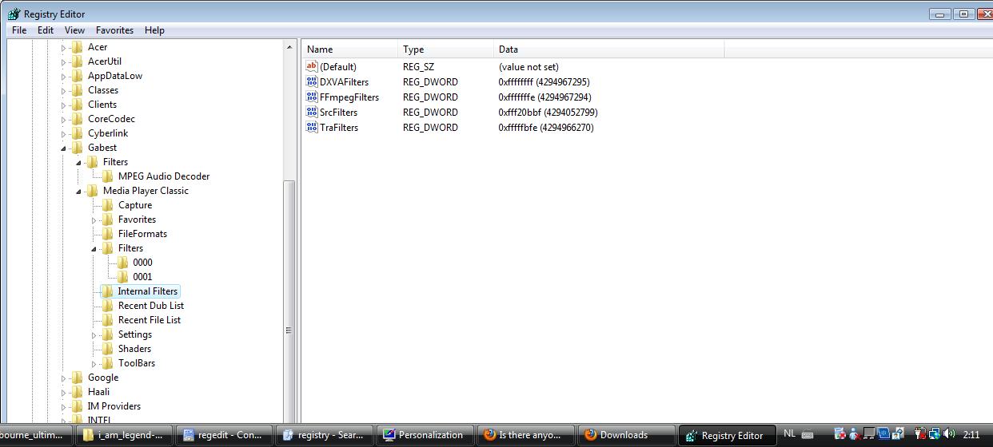Select the 0000 key folder icon
This screenshot has height=447, width=993.
122,263
